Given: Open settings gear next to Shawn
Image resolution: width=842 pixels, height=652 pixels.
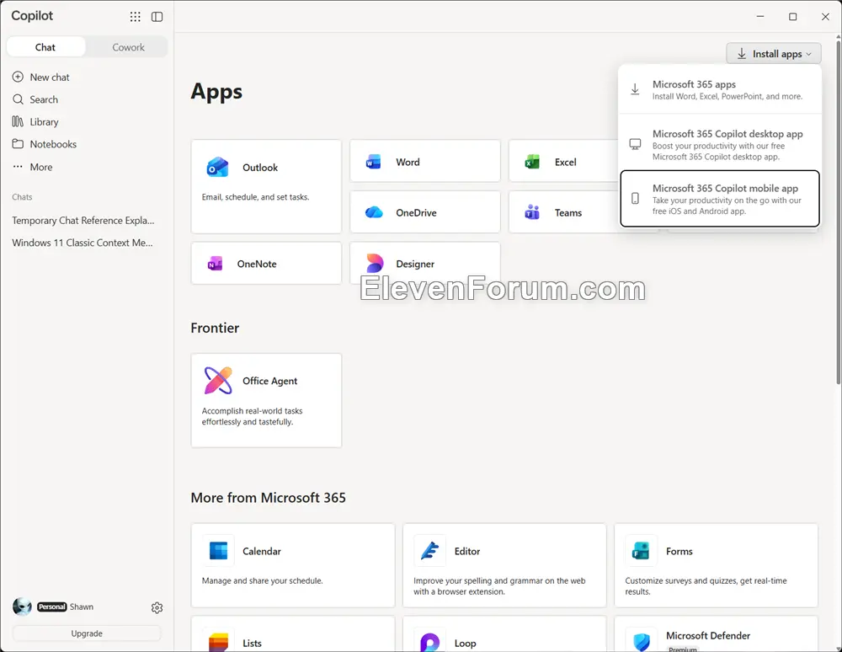Looking at the screenshot, I should (x=157, y=607).
